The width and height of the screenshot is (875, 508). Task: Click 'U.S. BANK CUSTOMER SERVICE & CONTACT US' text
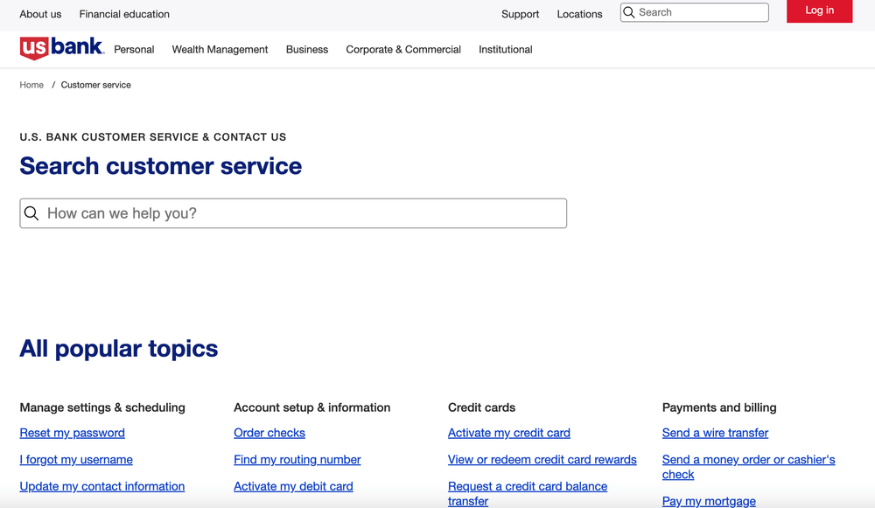153,137
